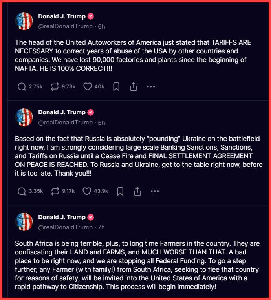Click the second post's profile avatar
The image size is (271, 300).
click(x=24, y=117)
